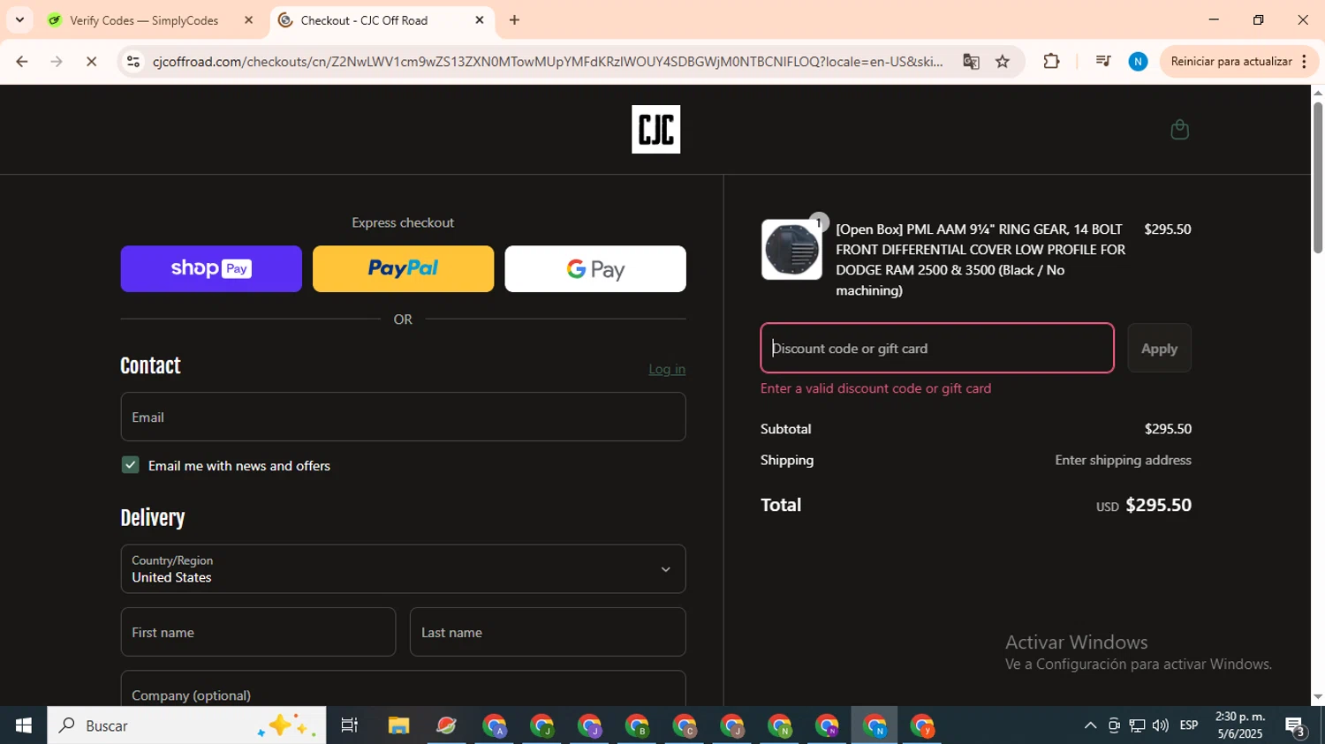This screenshot has height=744, width=1325.
Task: Open the media controls icon in toolbar
Action: (x=1103, y=62)
